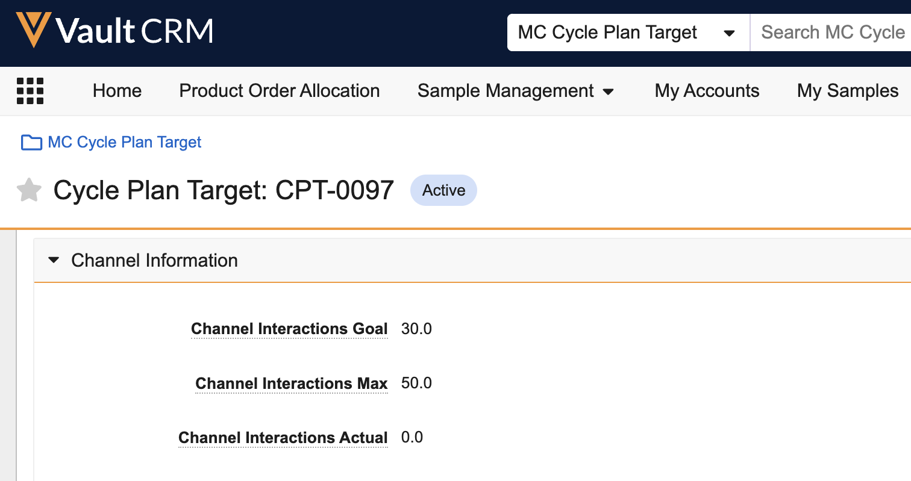
Task: Follow the MC Cycle Plan Target breadcrumb link
Action: (125, 143)
